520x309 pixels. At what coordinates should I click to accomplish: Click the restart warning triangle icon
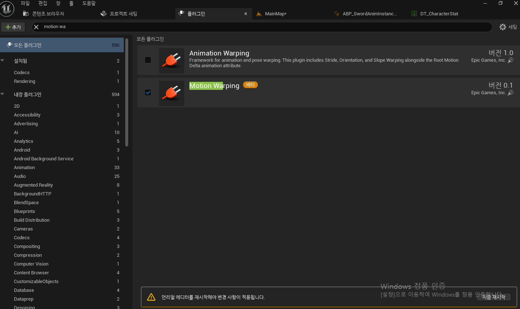(151, 297)
